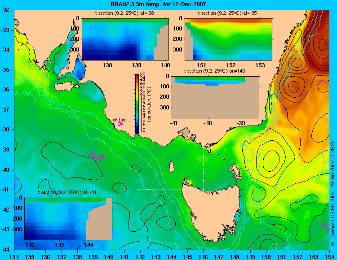The height and width of the screenshot is (260, 337).
Task: Click the '100' depth label of the lon=146 inset
Action: click(x=164, y=87)
